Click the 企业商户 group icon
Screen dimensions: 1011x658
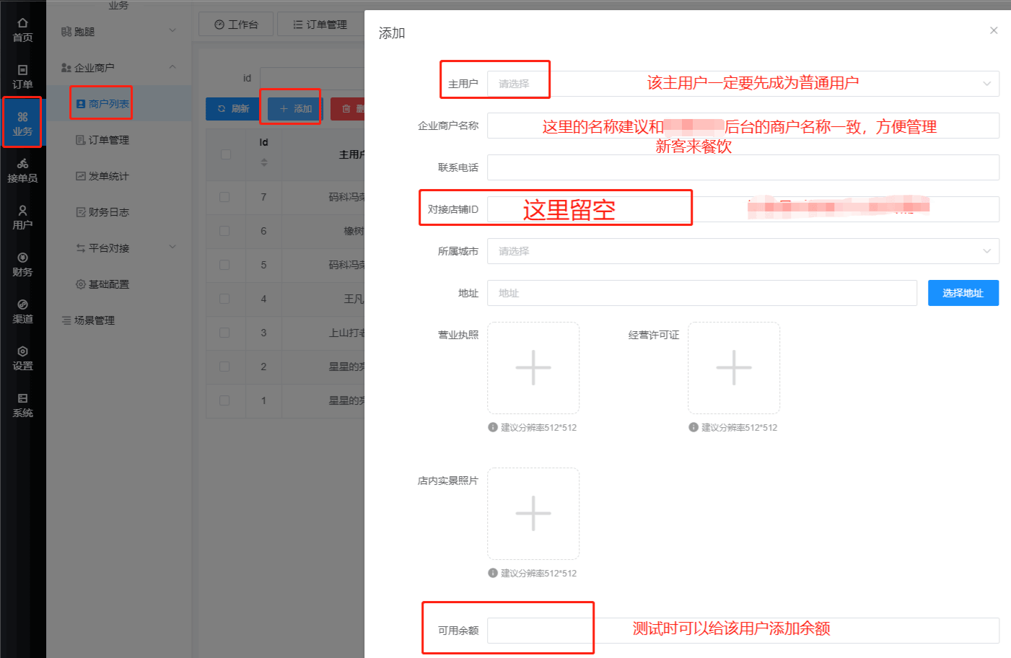(66, 68)
